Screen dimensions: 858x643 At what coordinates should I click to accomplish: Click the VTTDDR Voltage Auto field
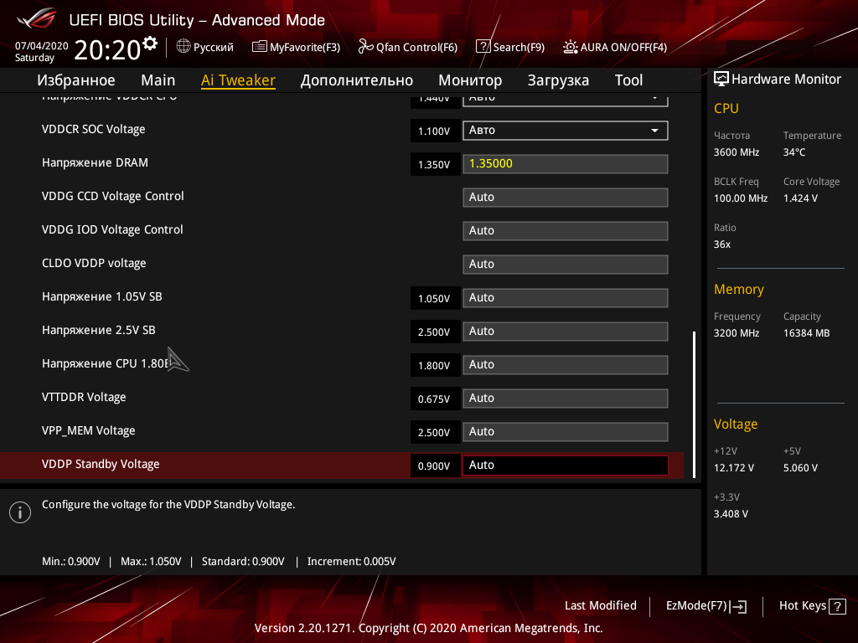coord(566,398)
